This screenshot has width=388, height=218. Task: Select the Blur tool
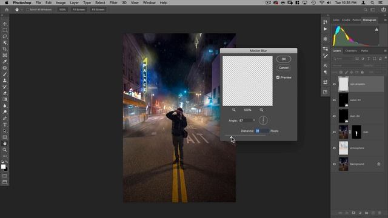[5, 106]
